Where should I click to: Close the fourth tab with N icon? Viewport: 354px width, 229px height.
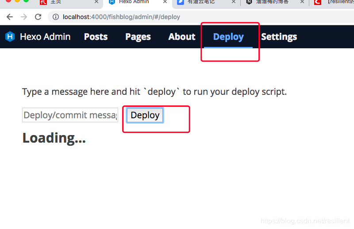tap(302, 2)
